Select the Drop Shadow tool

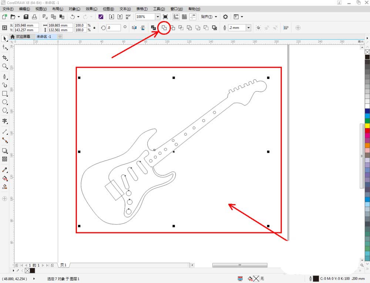[x=5, y=151]
